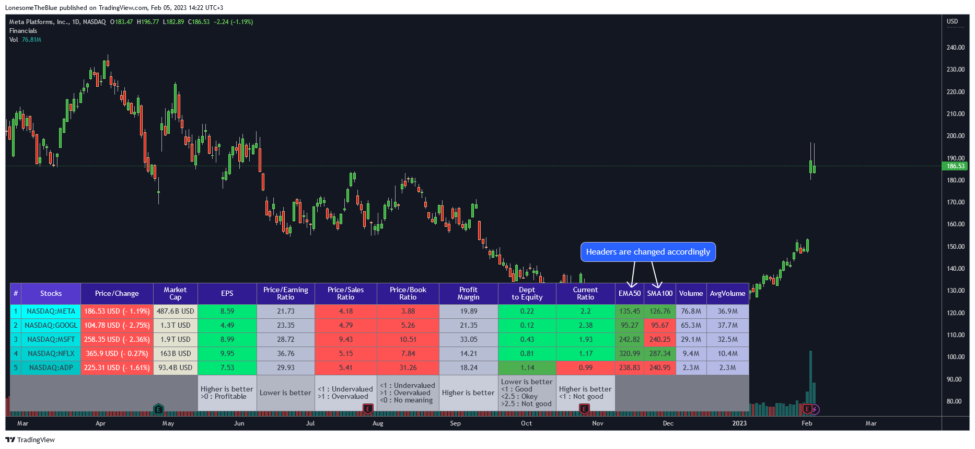Click the '<1 : Not good' Current Ratio note
Screen dimensions: 975x449
pyautogui.click(x=581, y=397)
